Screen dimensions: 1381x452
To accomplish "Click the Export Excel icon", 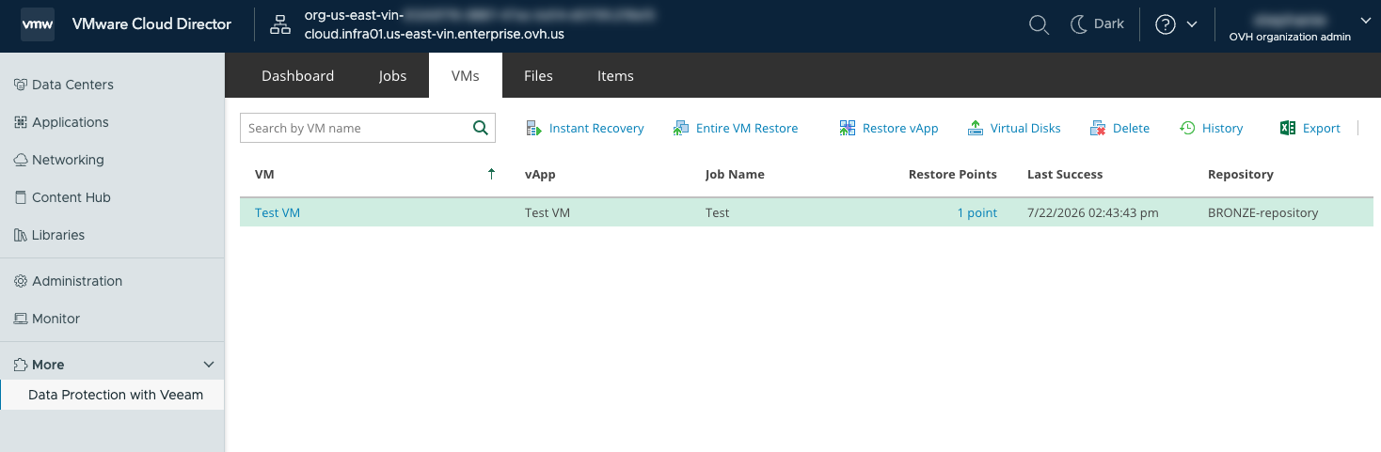I will click(1288, 128).
